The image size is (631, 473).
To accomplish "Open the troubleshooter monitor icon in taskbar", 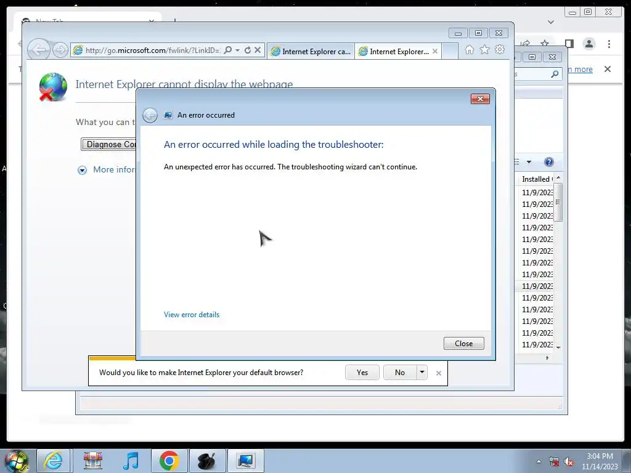I will (245, 461).
